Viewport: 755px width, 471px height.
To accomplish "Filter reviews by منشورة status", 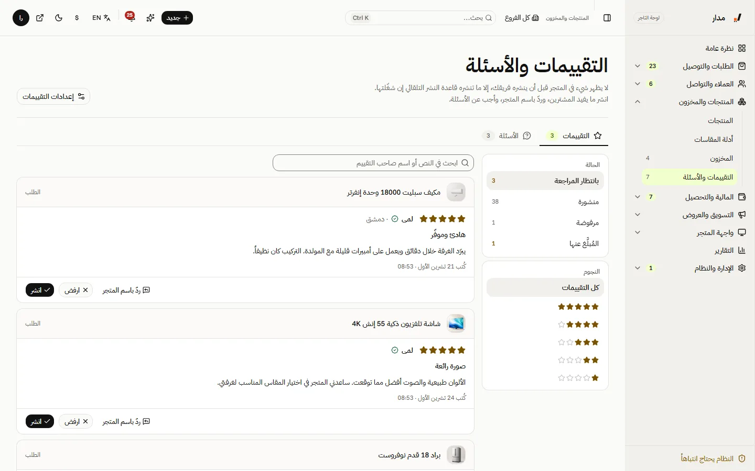I will coord(545,201).
